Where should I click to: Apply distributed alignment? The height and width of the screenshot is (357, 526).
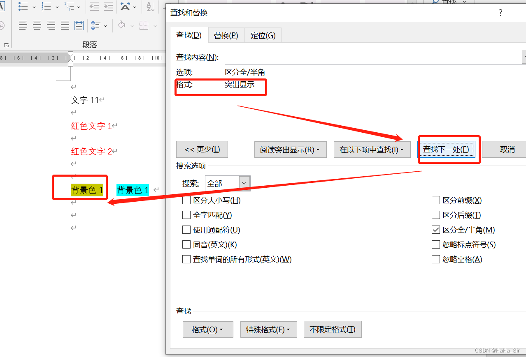click(79, 25)
